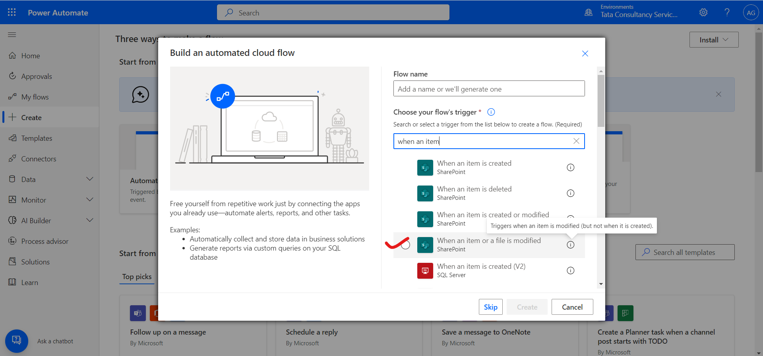Collapse the left navigation hamburger menu
Screen dimensions: 763x356
(x=12, y=35)
